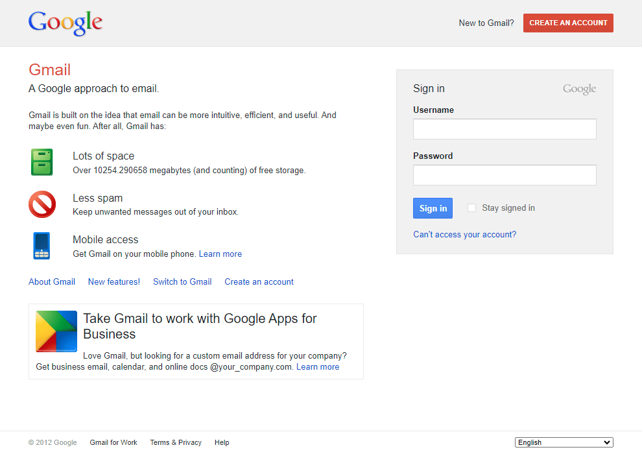Click the red no-spam prohibition icon
The image size is (642, 454).
(42, 204)
